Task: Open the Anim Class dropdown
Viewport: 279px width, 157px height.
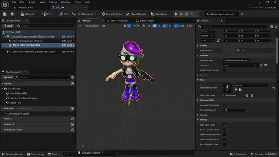Action: 240,65
